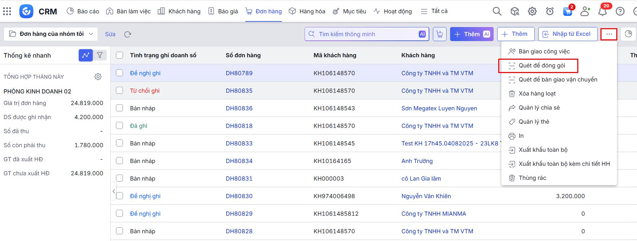The image size is (637, 241).
Task: Toggle the select-all checkbox in header
Action: point(119,55)
